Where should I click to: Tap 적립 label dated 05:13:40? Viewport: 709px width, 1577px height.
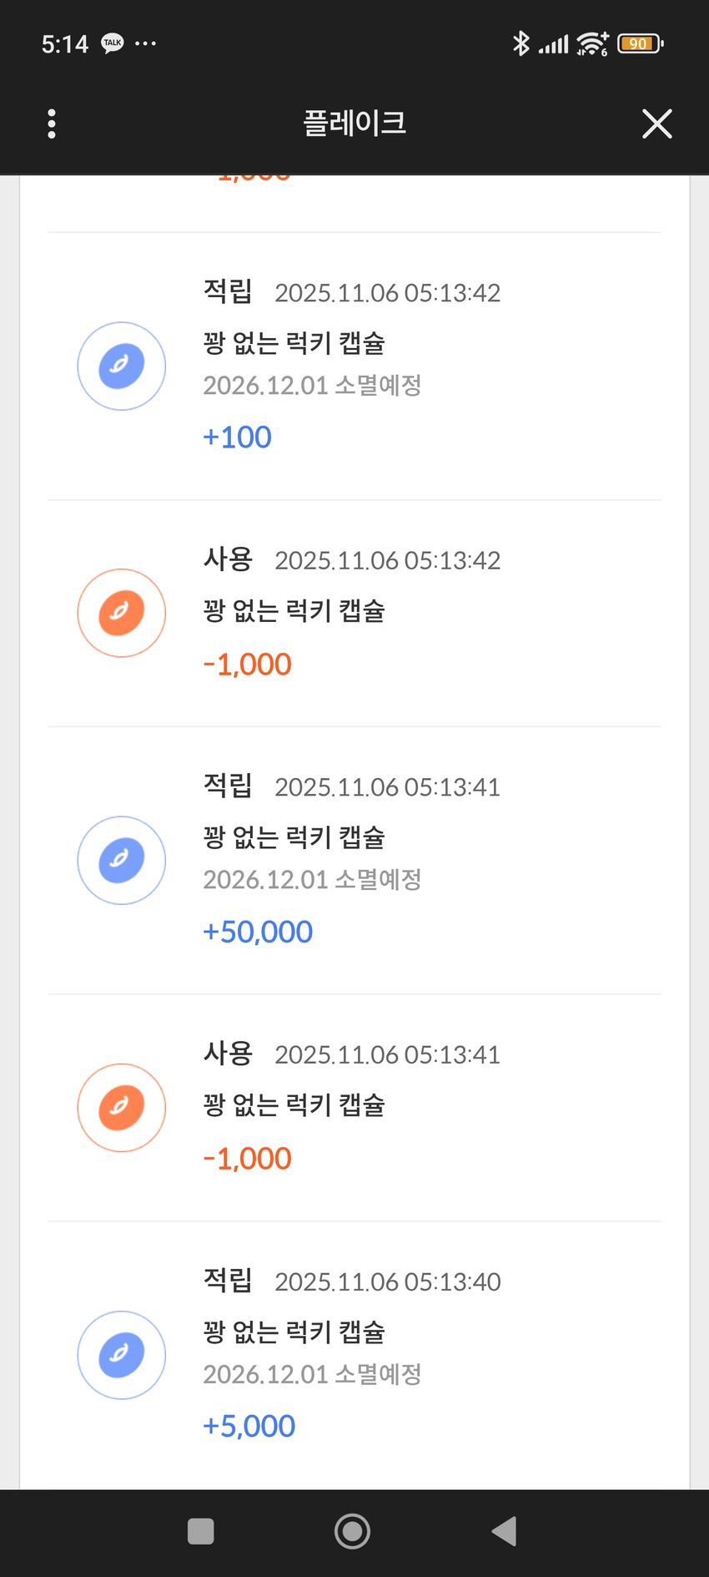click(228, 1280)
